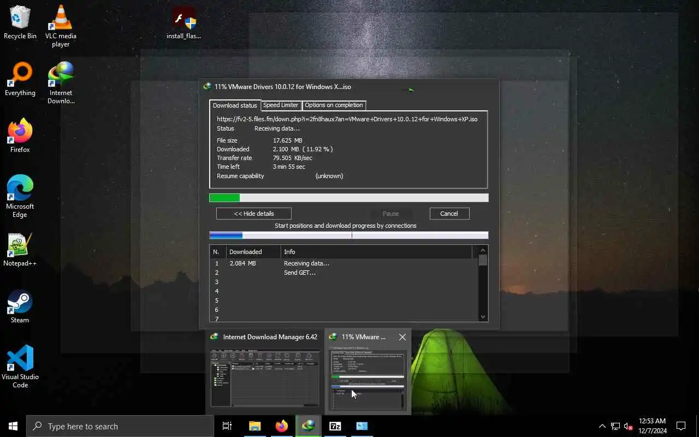The image size is (699, 437).
Task: Close the 11% VMware taskbar preview
Action: [402, 337]
